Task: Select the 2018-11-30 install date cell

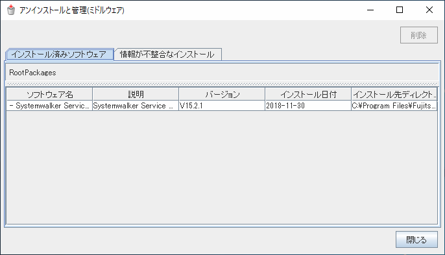Action: 308,106
